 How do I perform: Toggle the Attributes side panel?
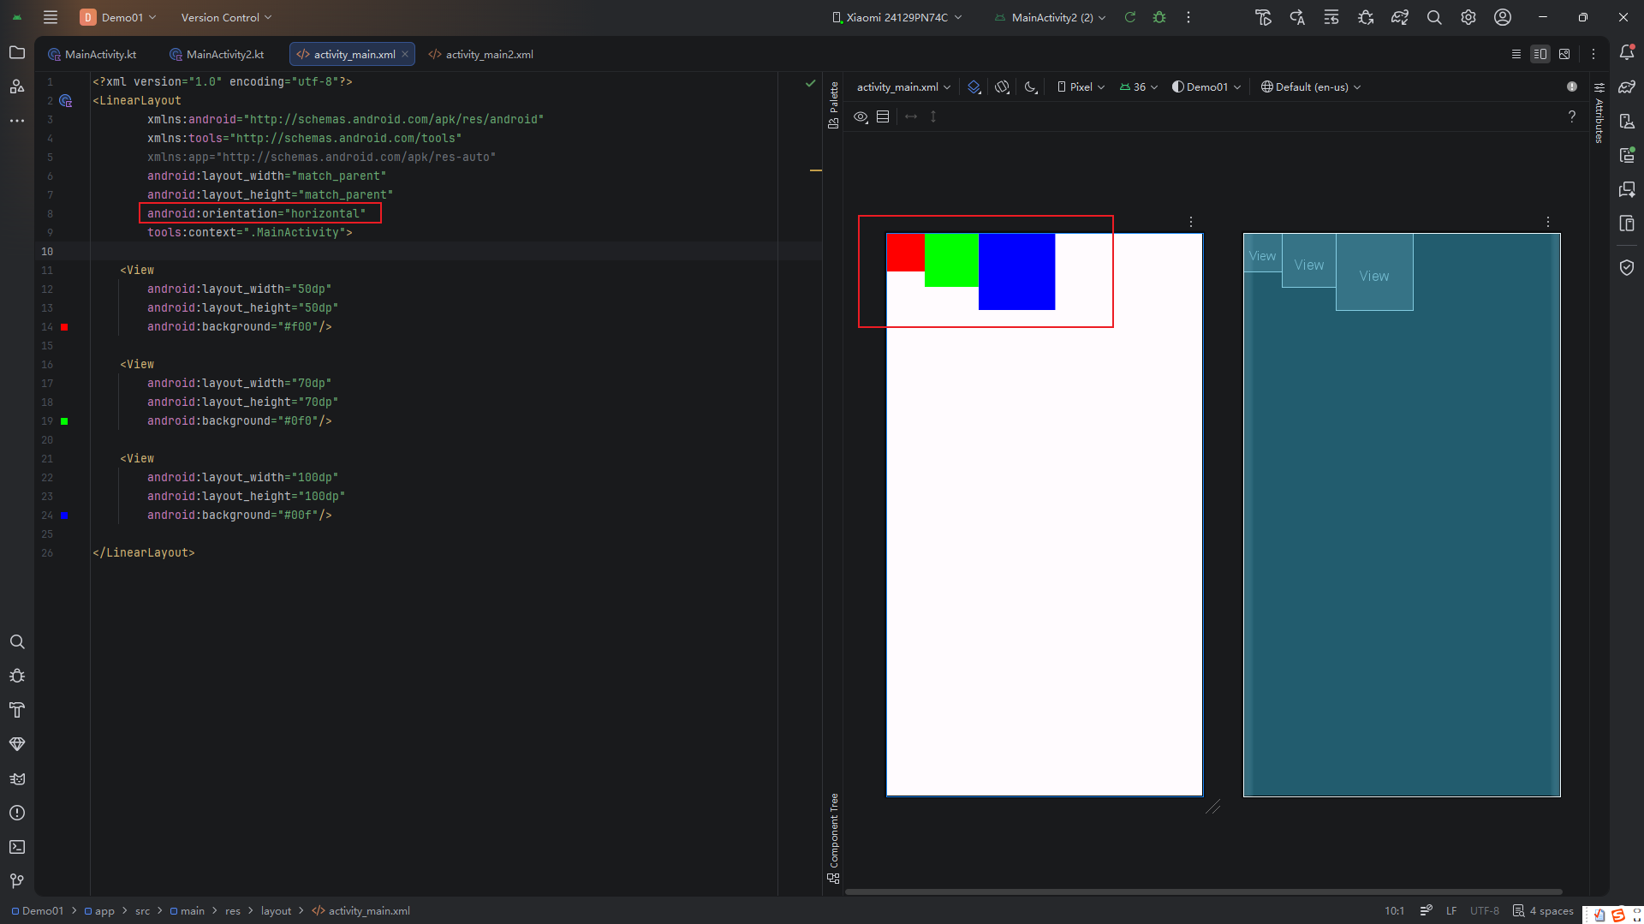1599,112
